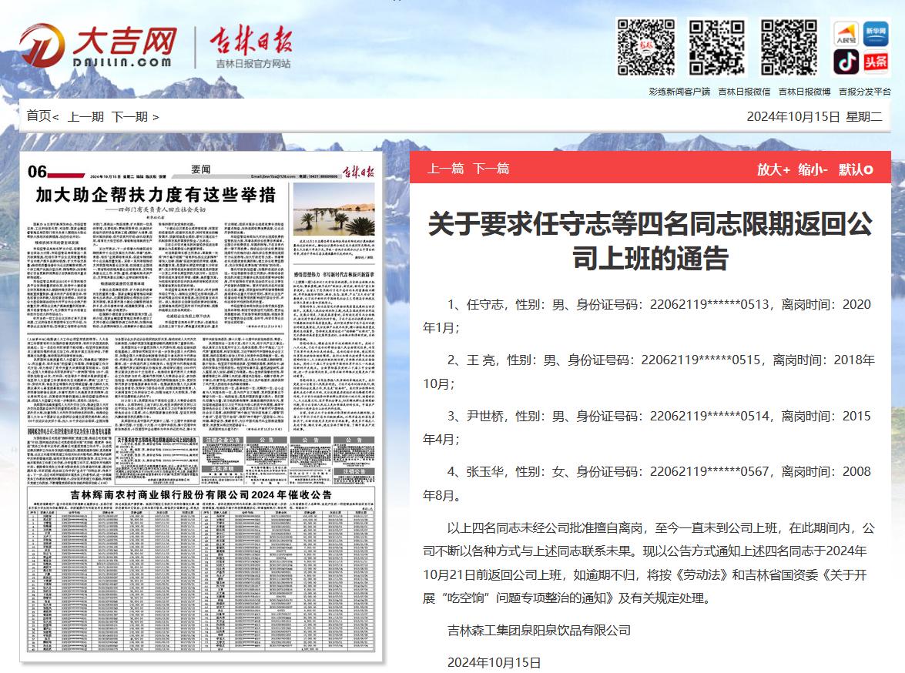Click the QR code above 吉林日报微博
Screen dimensions: 905x673
[x=789, y=47]
